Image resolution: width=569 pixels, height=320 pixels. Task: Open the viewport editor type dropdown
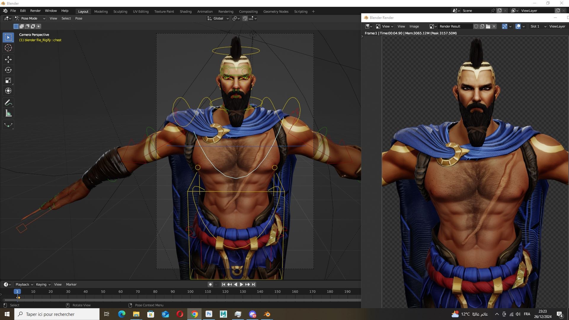pos(8,18)
